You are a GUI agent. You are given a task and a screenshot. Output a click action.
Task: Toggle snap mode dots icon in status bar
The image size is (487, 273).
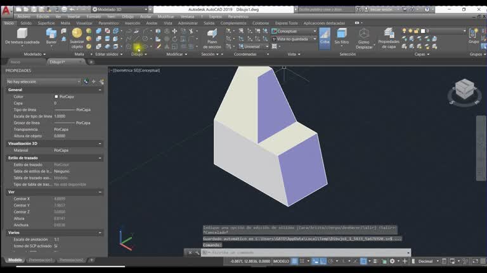point(302,261)
